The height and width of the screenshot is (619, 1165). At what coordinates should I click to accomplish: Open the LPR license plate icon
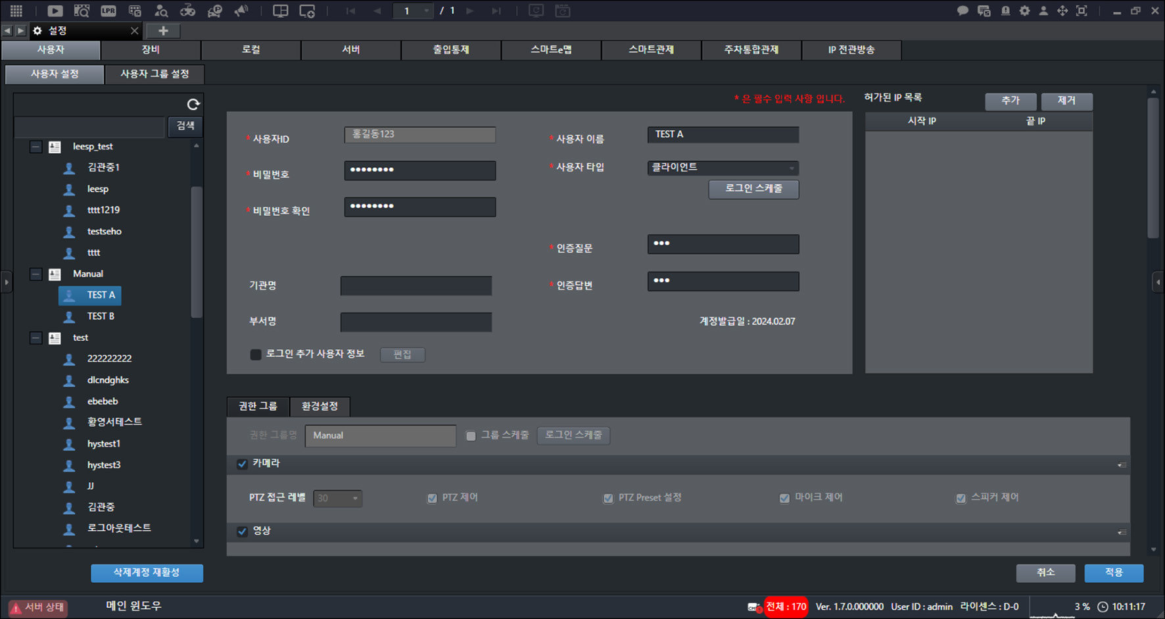108,11
